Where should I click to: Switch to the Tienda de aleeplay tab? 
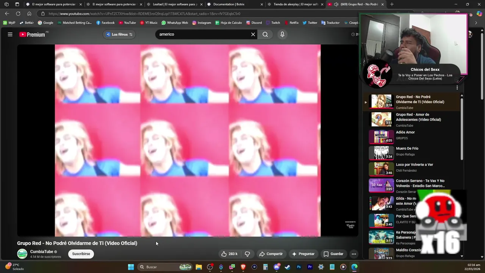pyautogui.click(x=296, y=4)
